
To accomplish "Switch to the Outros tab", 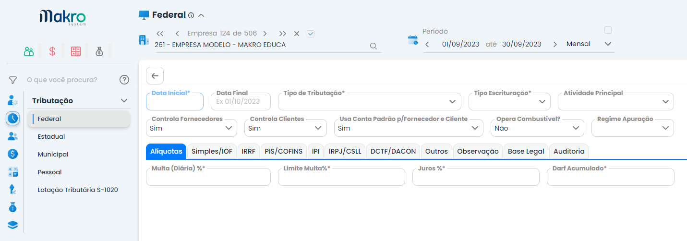I will [436, 151].
